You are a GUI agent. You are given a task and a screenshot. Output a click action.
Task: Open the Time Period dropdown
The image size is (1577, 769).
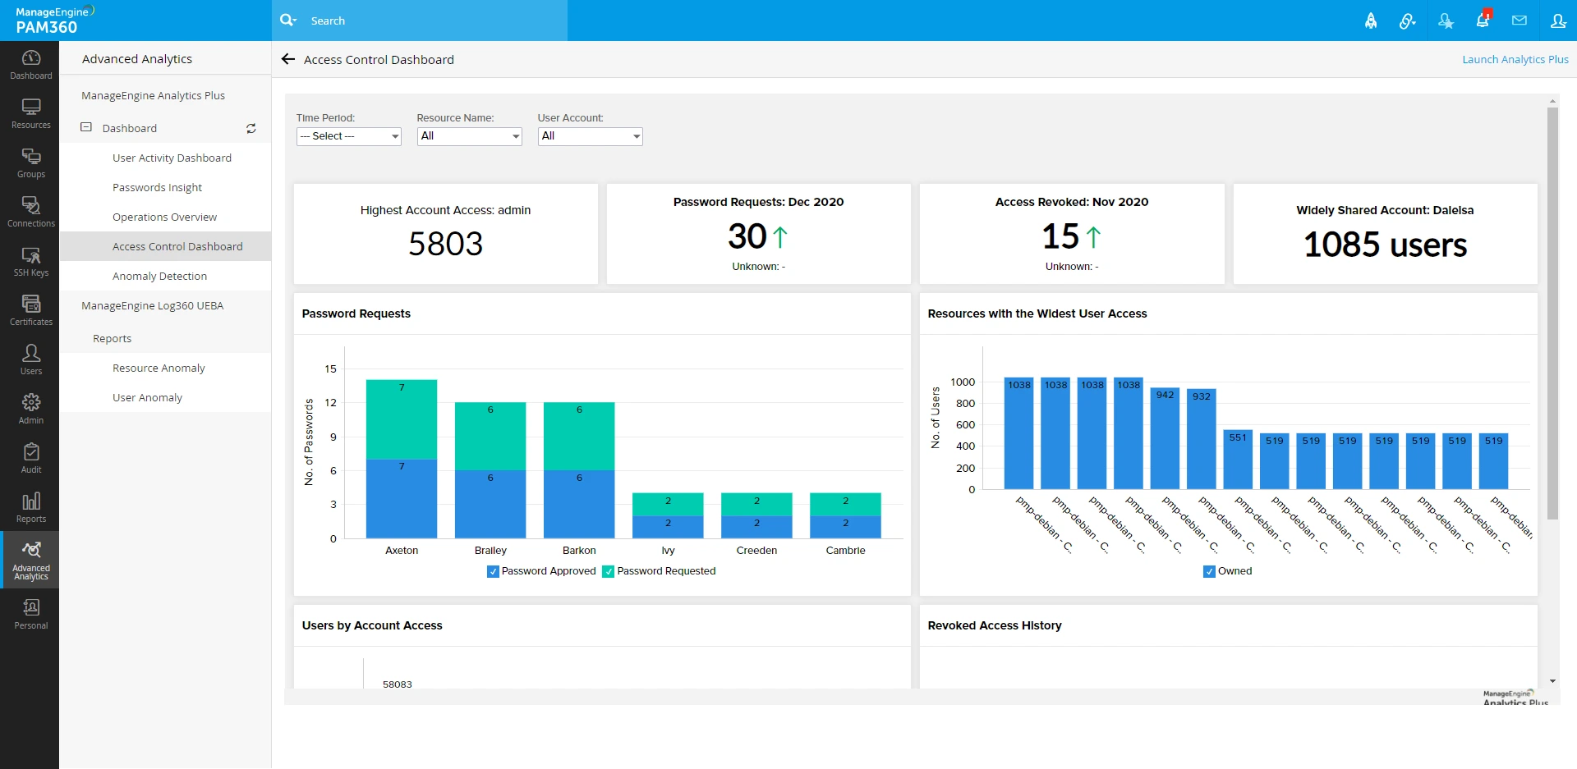347,136
